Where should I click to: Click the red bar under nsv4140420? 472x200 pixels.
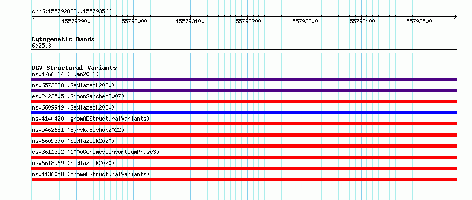coord(244,124)
